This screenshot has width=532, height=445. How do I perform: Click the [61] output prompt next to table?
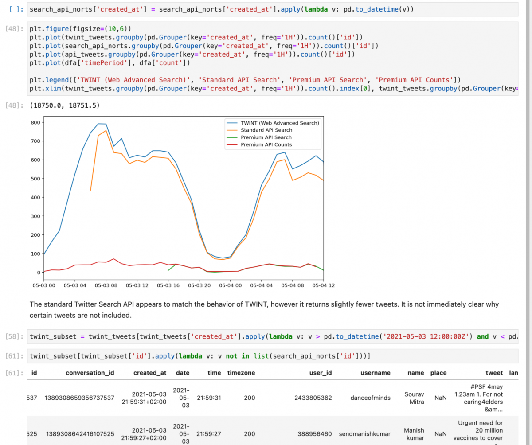[x=15, y=373]
